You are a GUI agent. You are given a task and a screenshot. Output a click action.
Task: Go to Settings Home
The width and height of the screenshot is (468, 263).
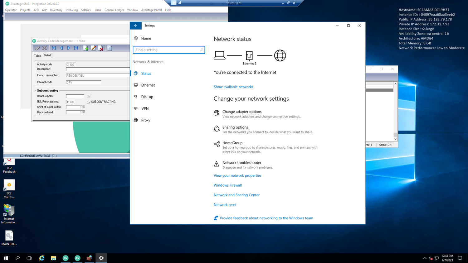click(x=168, y=38)
